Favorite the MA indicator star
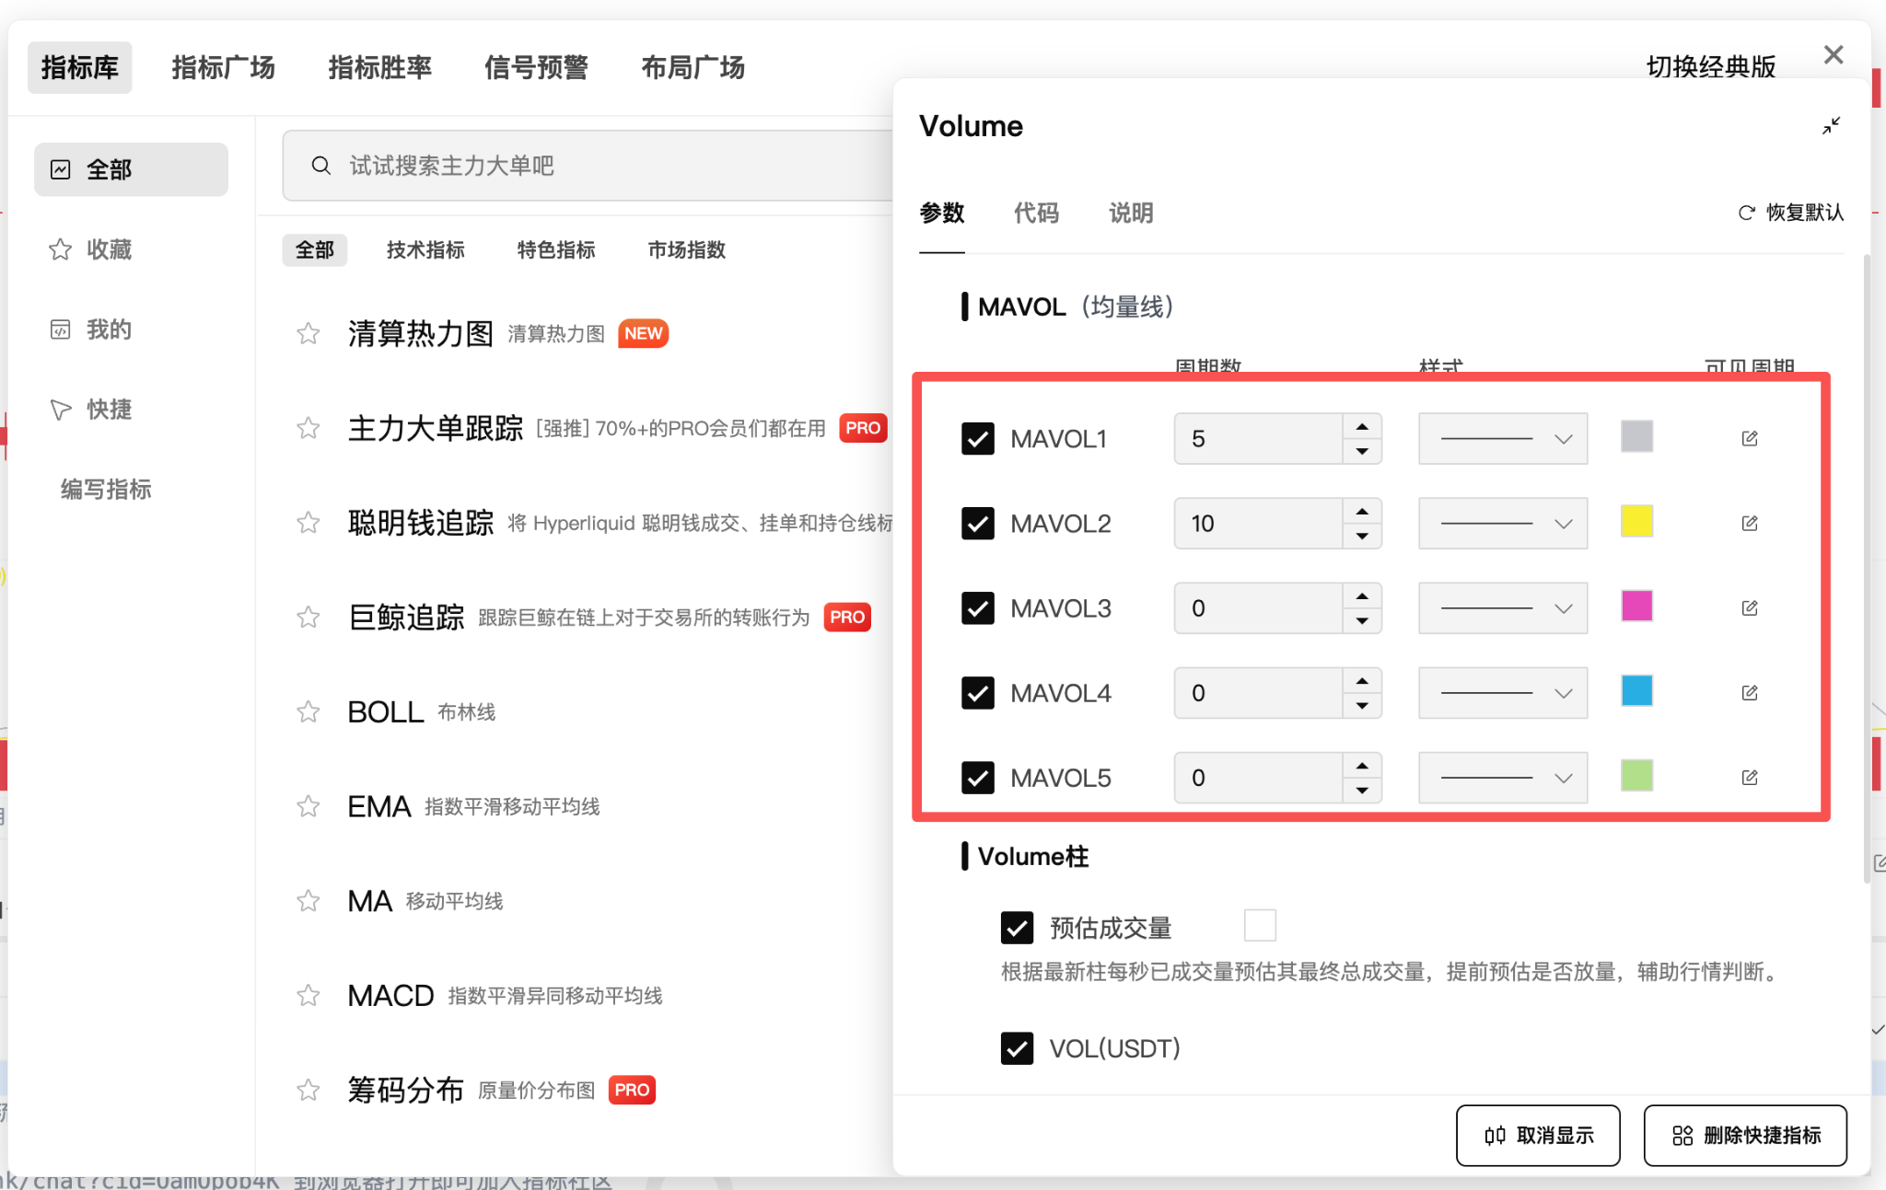The image size is (1886, 1190). (x=308, y=900)
